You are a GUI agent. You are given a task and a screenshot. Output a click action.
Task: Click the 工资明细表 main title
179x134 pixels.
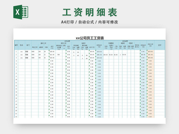(x=90, y=12)
